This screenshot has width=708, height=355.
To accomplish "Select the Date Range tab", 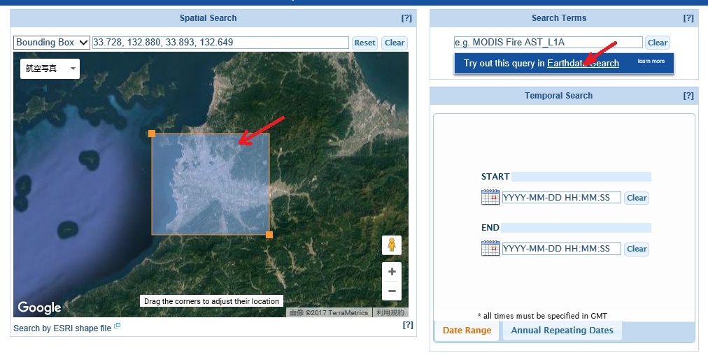I will (x=467, y=331).
